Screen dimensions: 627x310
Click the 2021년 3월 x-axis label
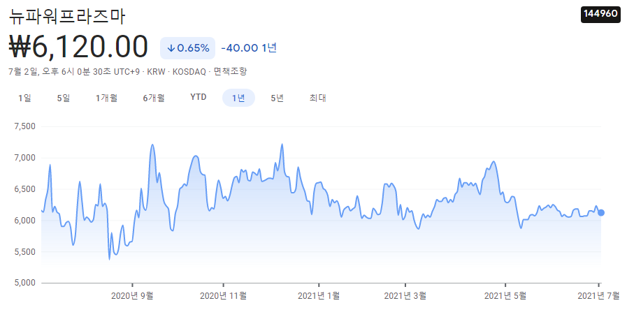pyautogui.click(x=405, y=296)
